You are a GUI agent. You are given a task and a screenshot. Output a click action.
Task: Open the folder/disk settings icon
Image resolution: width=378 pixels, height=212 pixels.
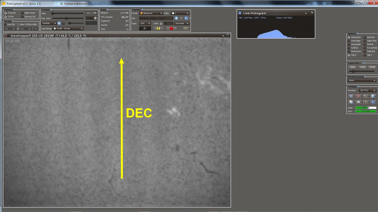coord(352,102)
